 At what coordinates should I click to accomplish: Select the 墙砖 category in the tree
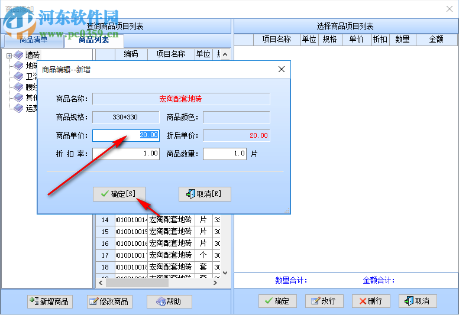[x=33, y=55]
